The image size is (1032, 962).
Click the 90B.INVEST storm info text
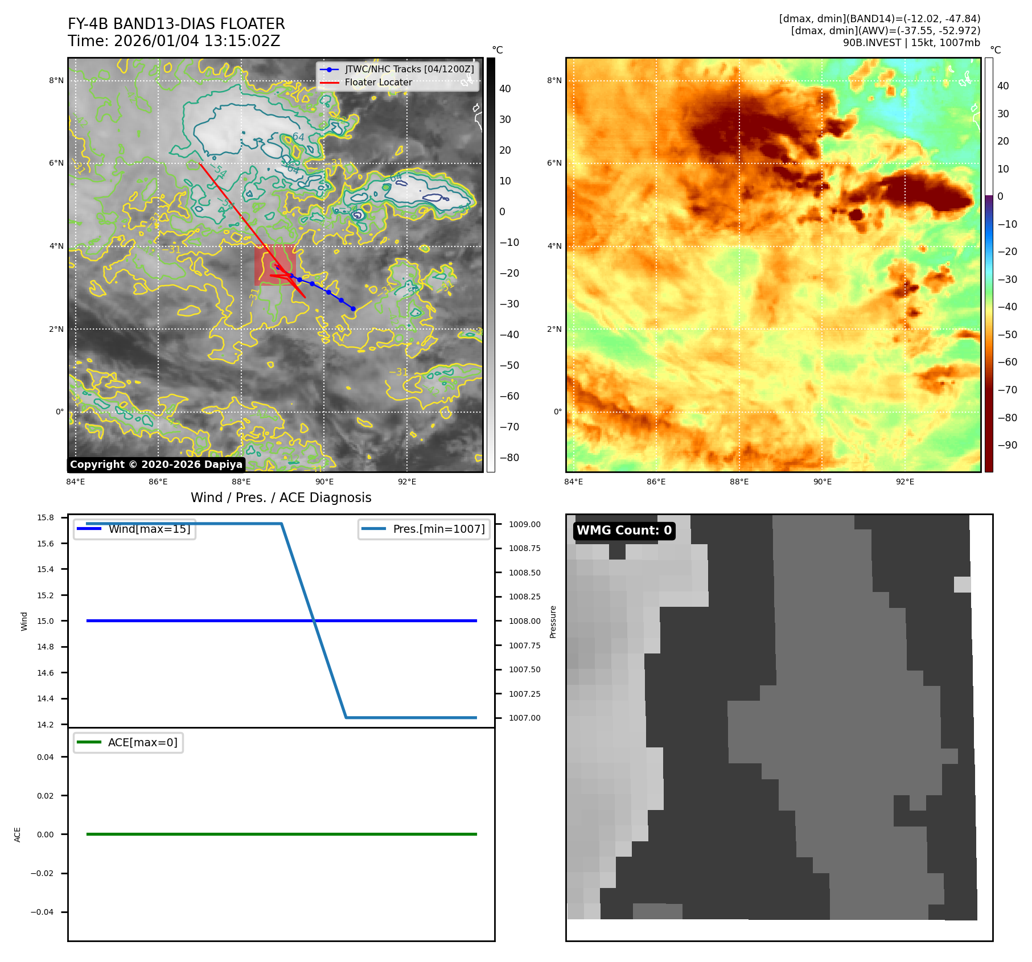click(x=911, y=43)
